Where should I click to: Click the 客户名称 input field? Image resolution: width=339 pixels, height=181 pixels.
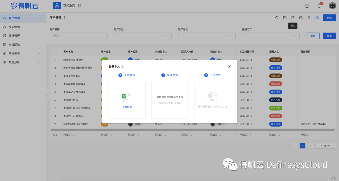tap(79, 36)
